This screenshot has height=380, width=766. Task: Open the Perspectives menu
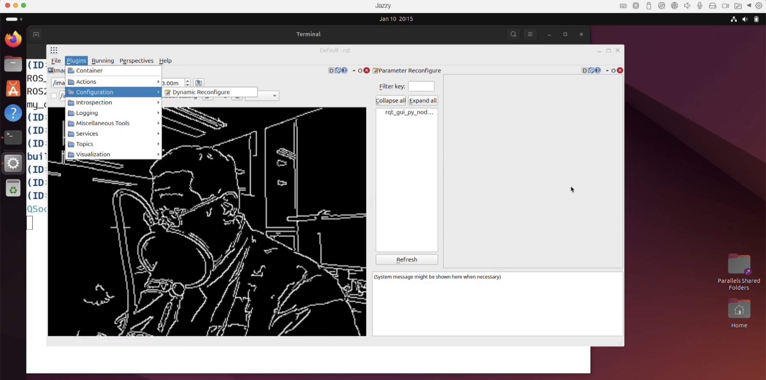136,61
